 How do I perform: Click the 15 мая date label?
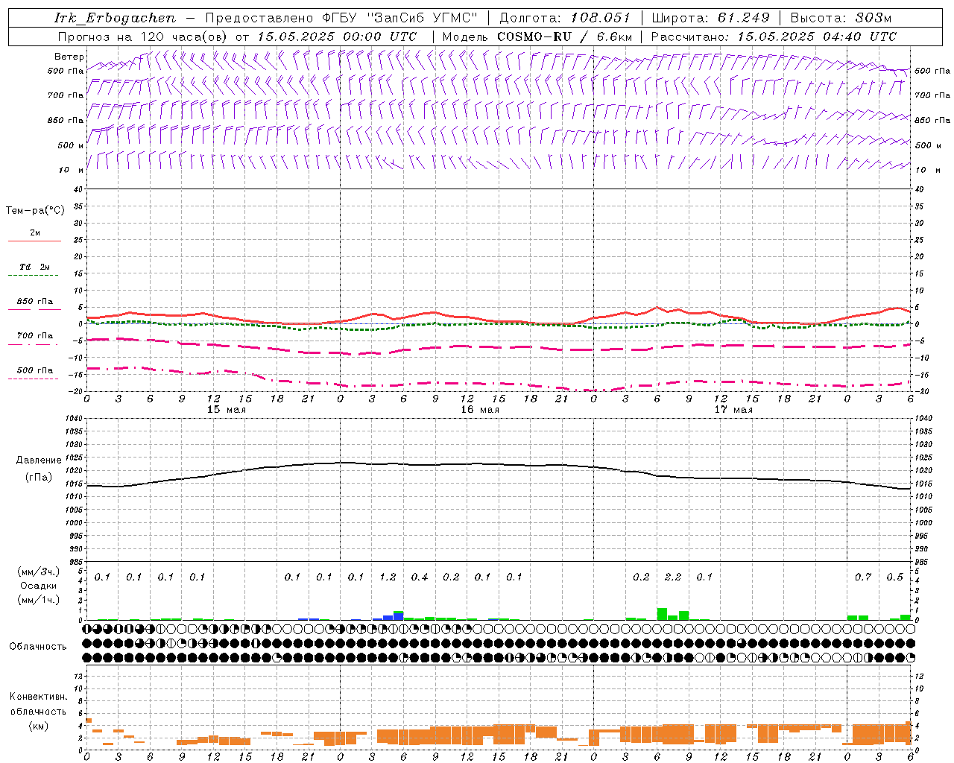[x=226, y=410]
